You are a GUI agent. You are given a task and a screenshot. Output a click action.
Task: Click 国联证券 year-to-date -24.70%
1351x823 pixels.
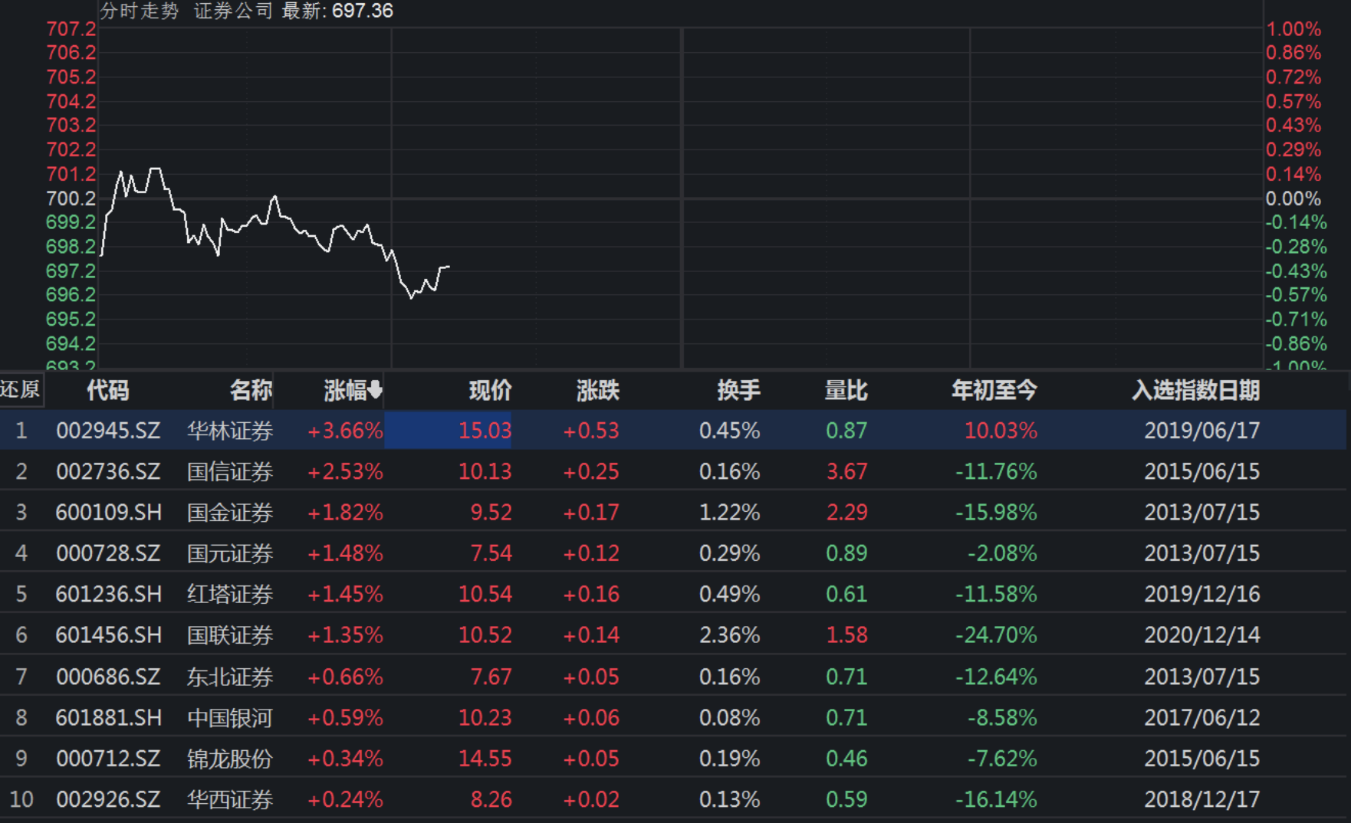996,635
